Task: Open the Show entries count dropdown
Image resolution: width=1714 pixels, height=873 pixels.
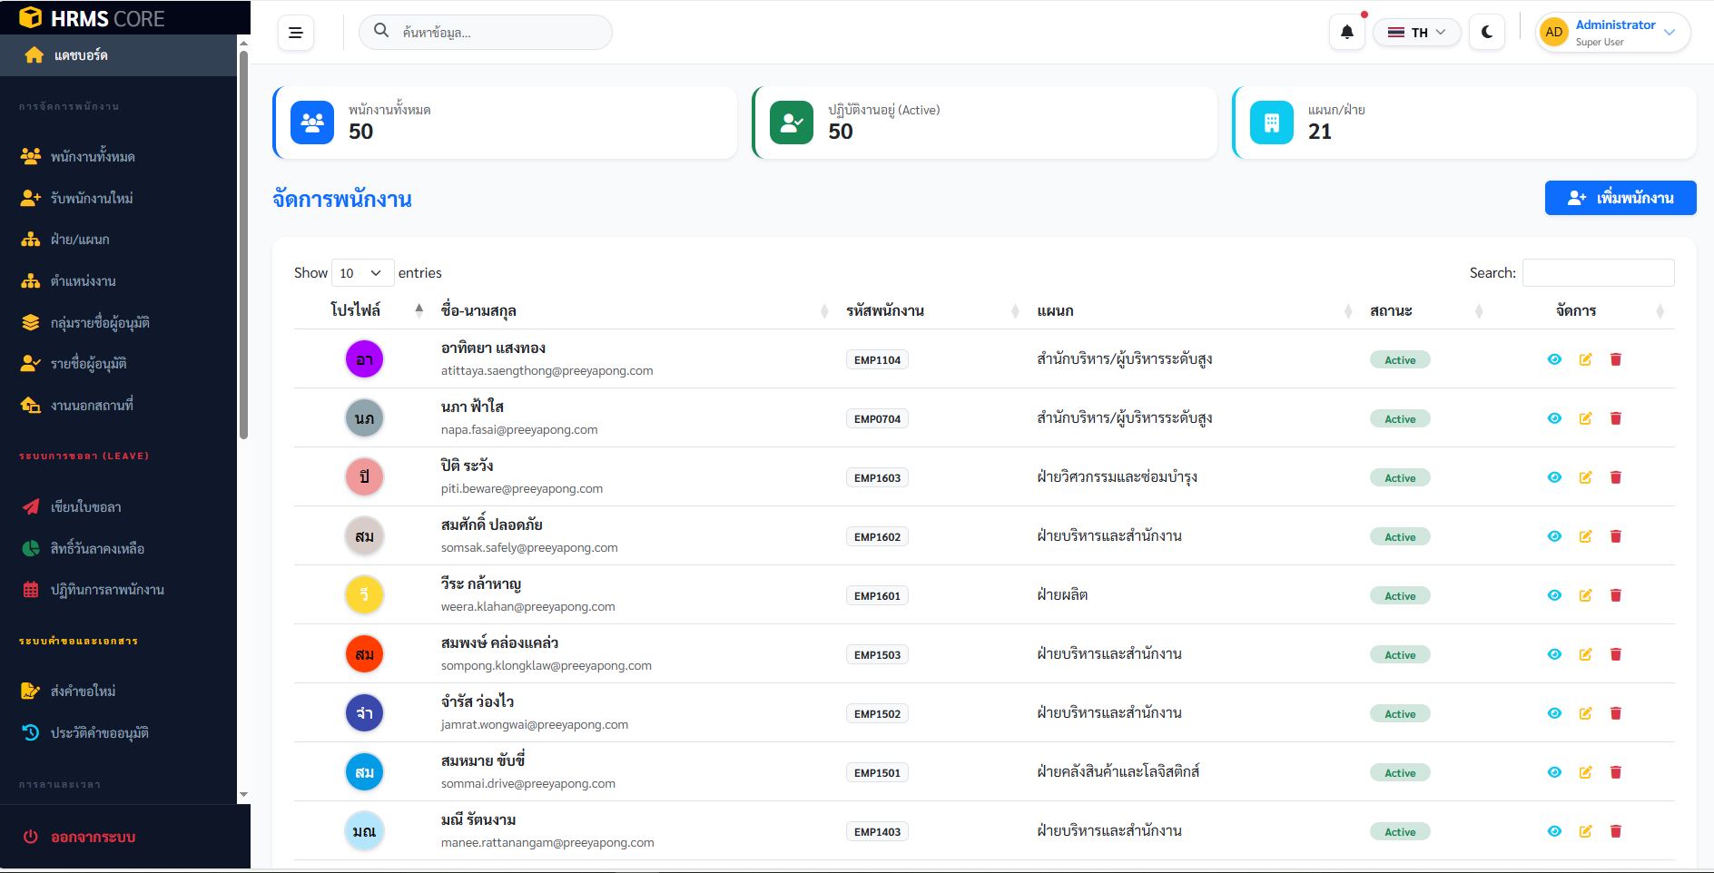Action: click(x=362, y=273)
